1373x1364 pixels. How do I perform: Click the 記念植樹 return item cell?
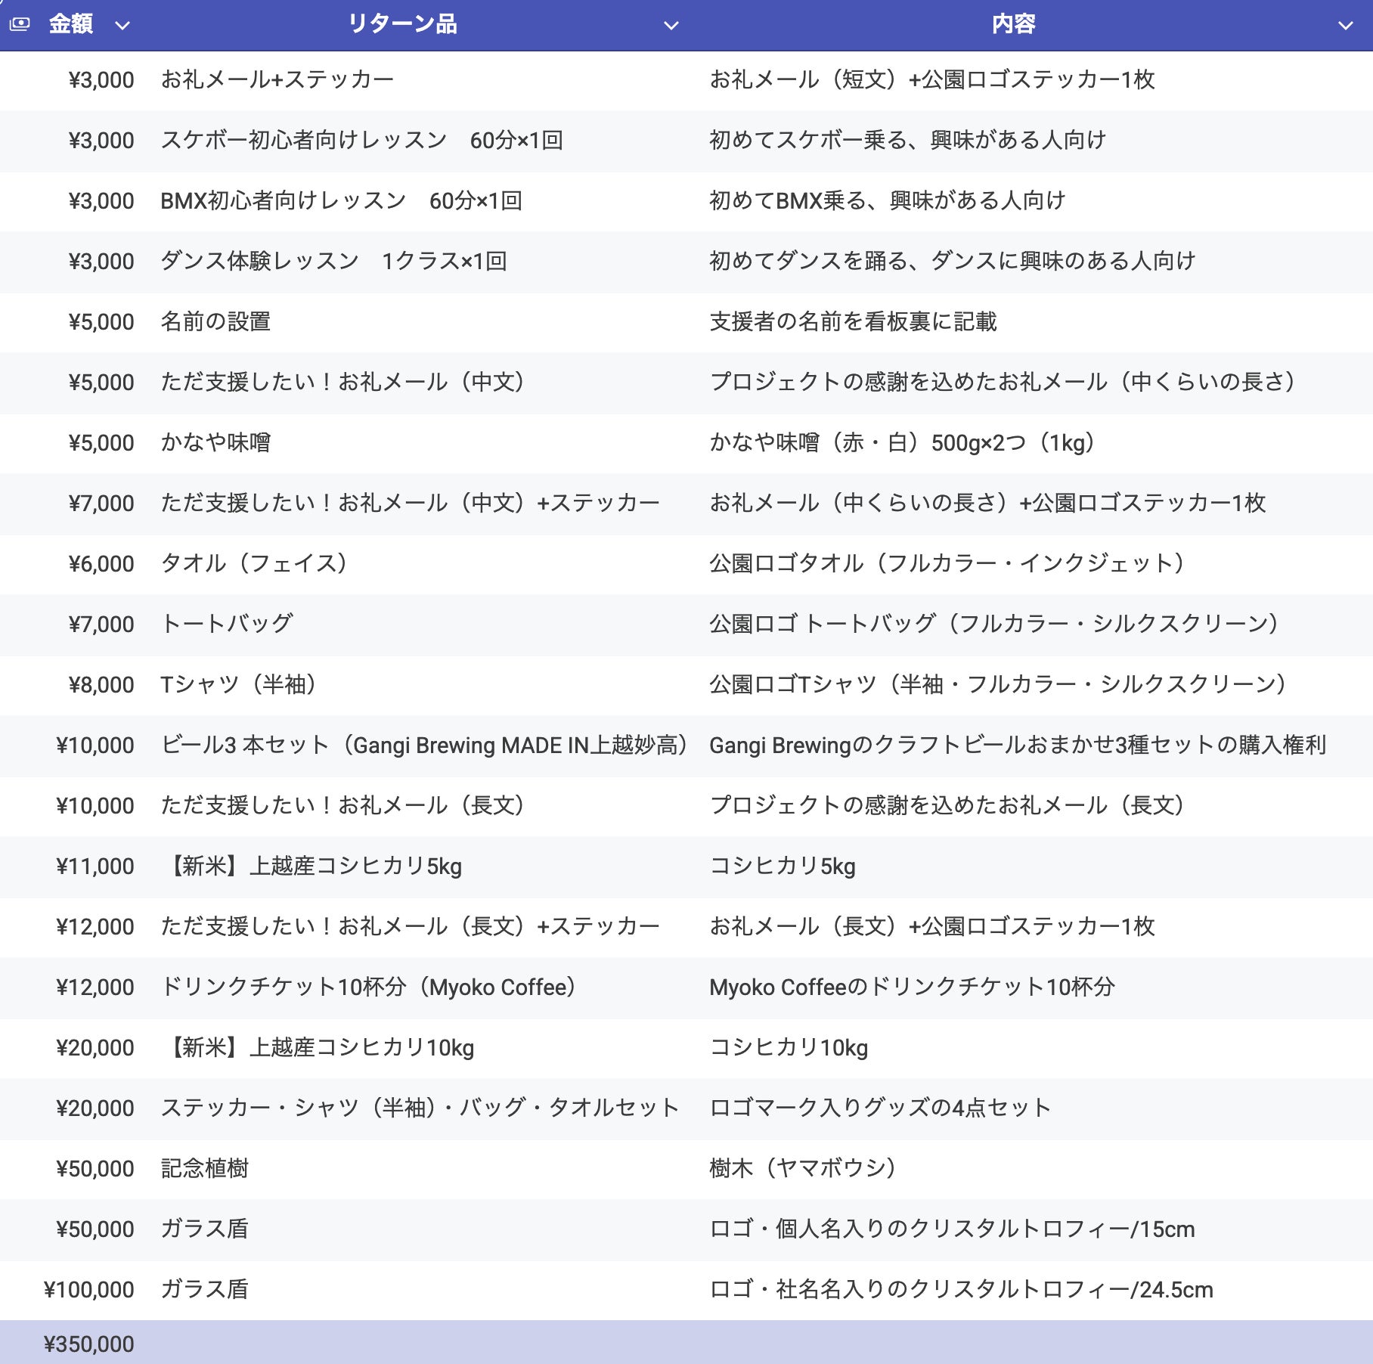[205, 1168]
